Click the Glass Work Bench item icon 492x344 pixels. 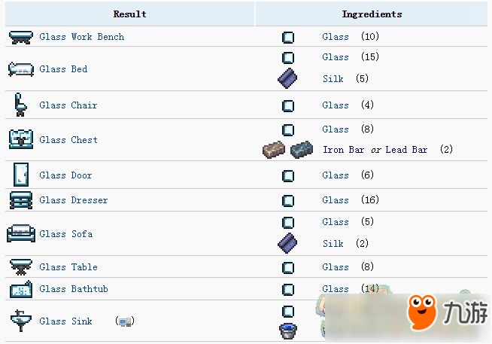click(21, 38)
